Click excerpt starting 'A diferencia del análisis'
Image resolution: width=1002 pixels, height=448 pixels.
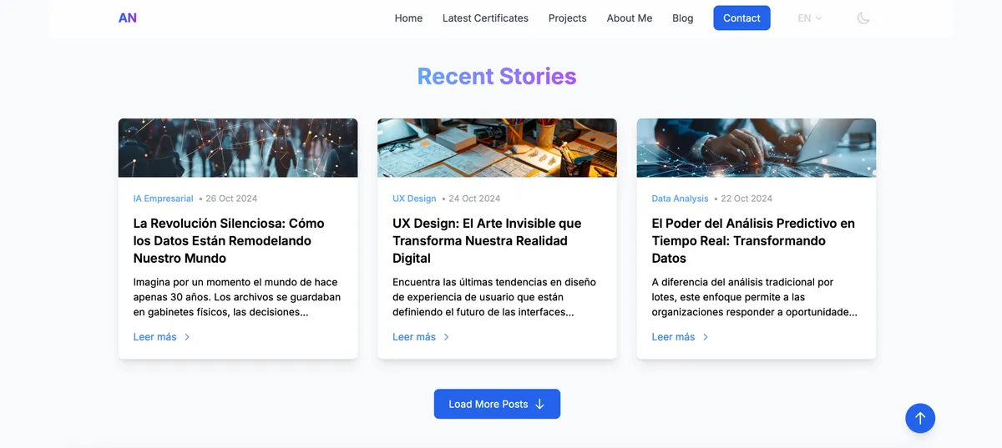(x=755, y=297)
